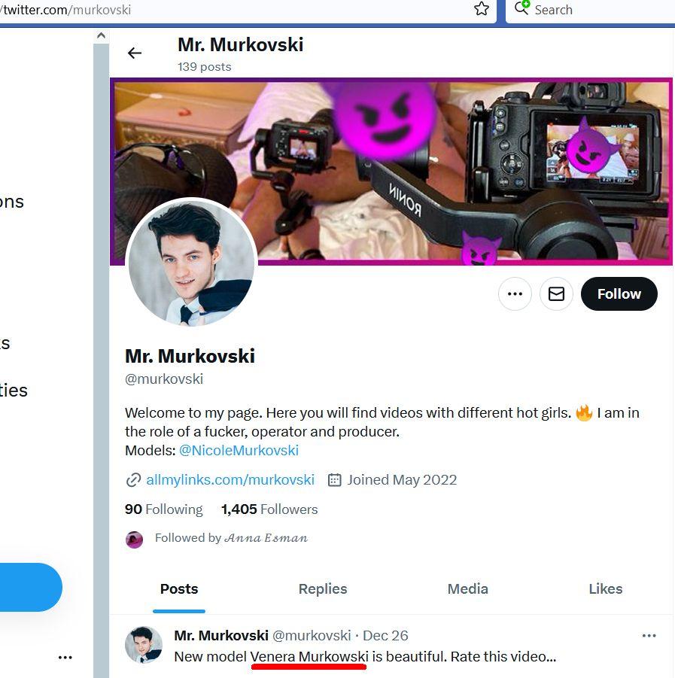Open the large profile avatar photo

click(x=192, y=263)
